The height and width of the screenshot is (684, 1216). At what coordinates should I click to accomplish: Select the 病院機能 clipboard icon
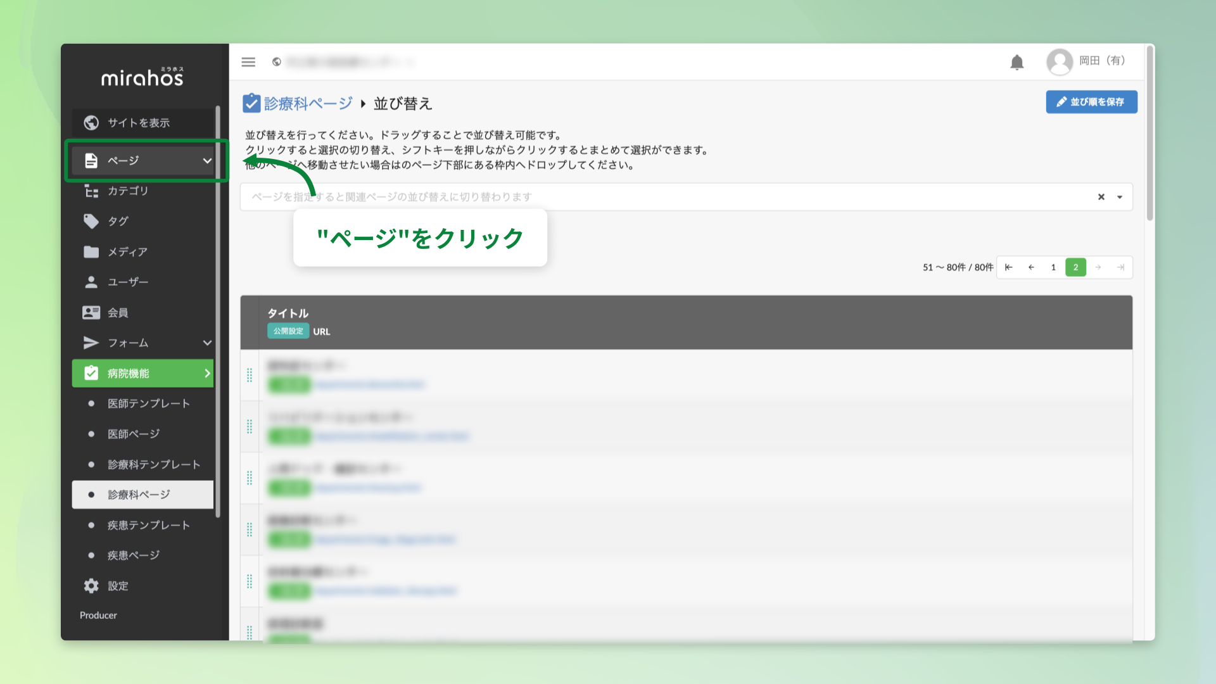[x=91, y=373]
